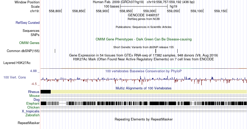The image size is (247, 129).
Task: Click the chr19: ruler label
Action: click(35, 11)
